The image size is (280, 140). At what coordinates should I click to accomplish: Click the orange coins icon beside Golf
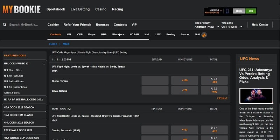[x=204, y=35]
